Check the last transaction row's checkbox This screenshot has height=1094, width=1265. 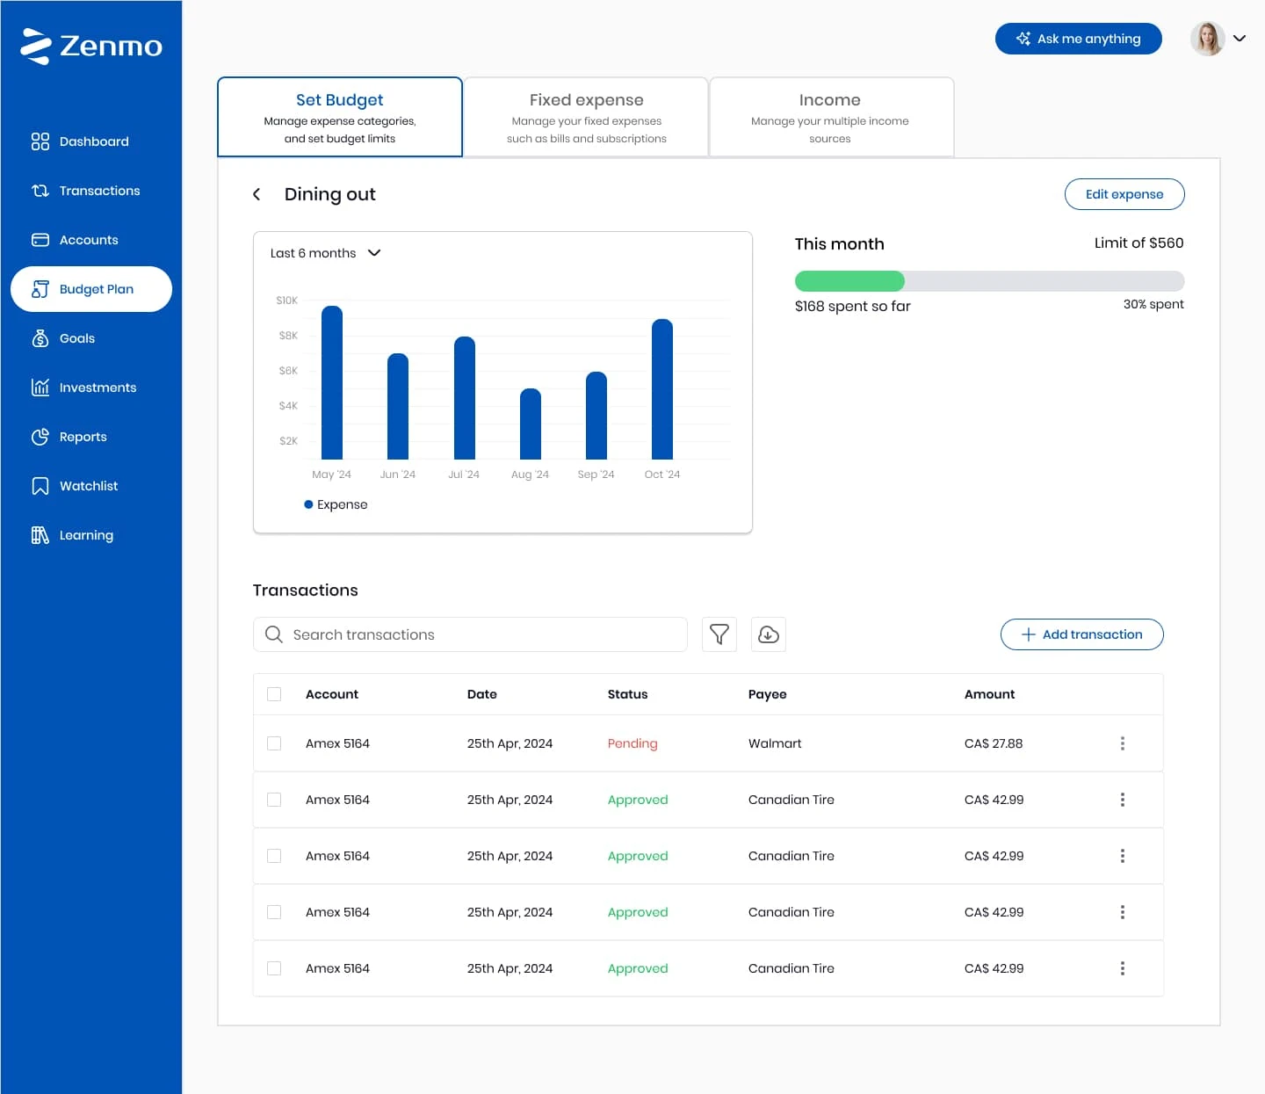pyautogui.click(x=274, y=968)
